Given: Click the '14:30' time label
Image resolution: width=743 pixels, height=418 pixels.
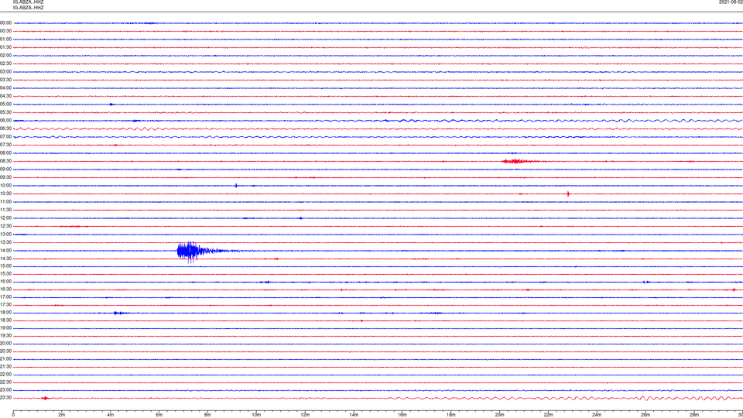Looking at the screenshot, I should coord(5,259).
